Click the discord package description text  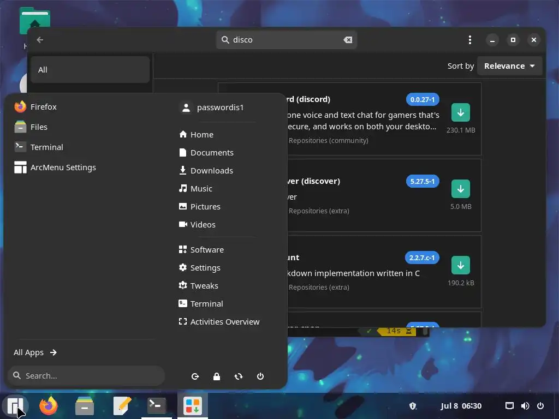(363, 121)
